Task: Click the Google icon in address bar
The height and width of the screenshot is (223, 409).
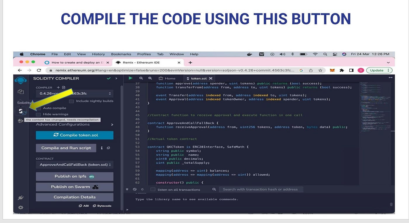Action: [x=301, y=70]
